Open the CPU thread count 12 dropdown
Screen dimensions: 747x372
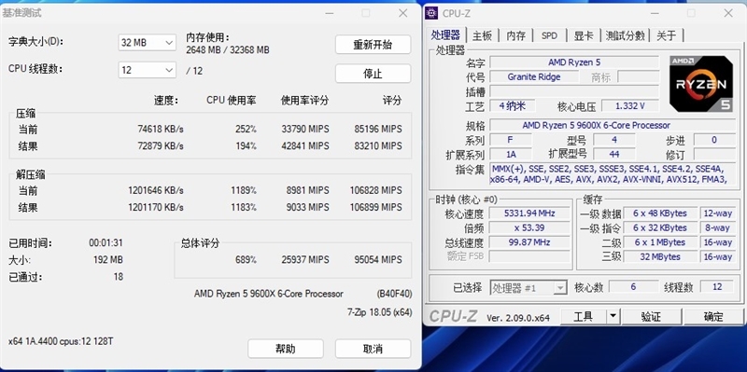click(148, 70)
